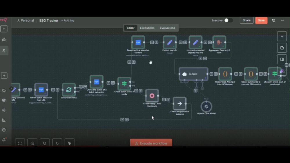This screenshot has width=290, height=163.
Task: Select Code: Summarize to compute ESG metrics node
Action: 251,74
